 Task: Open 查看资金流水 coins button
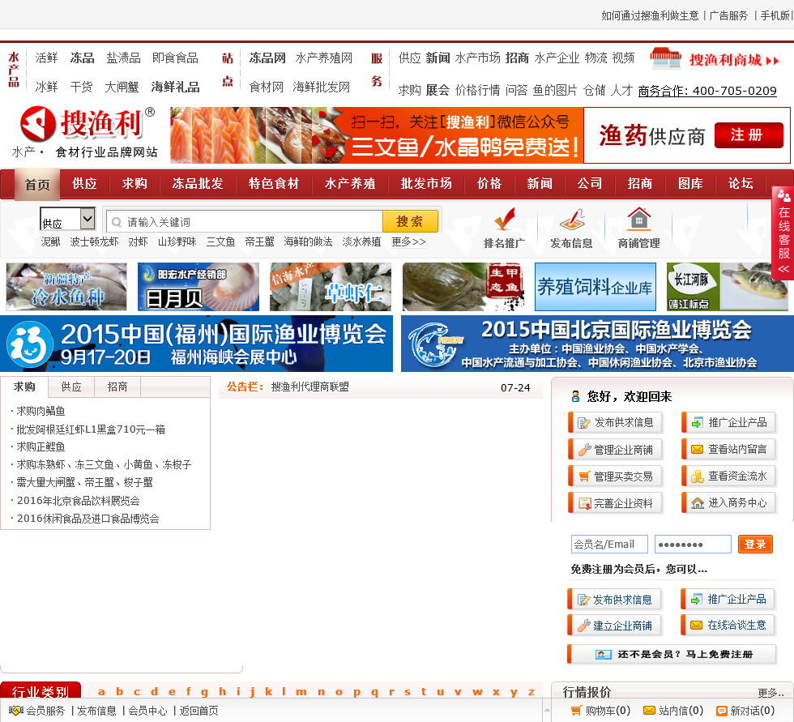pyautogui.click(x=729, y=476)
